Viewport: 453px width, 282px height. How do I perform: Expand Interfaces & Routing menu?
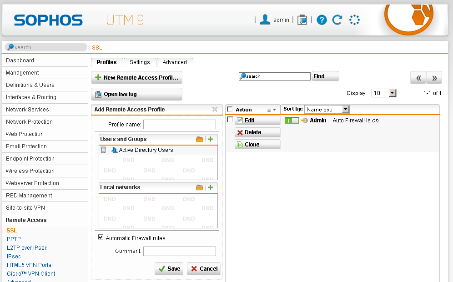(45, 97)
